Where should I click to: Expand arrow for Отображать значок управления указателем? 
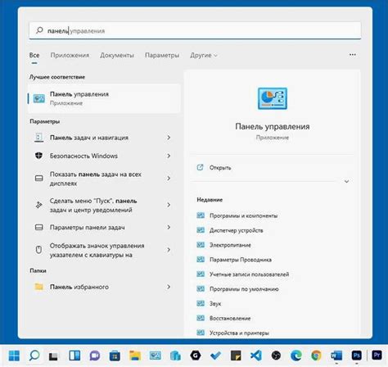coord(169,250)
